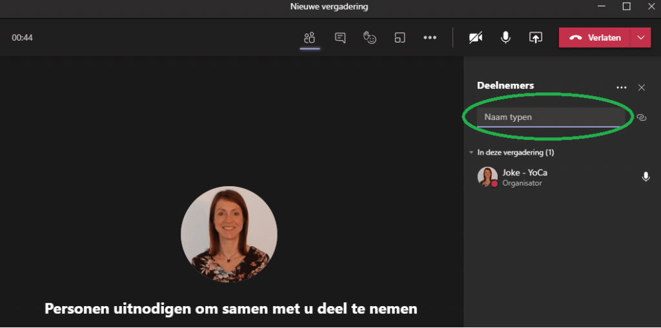
Task: Open raise hand and reactions
Action: coord(370,38)
